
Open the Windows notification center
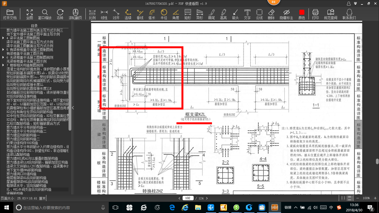click(370, 207)
